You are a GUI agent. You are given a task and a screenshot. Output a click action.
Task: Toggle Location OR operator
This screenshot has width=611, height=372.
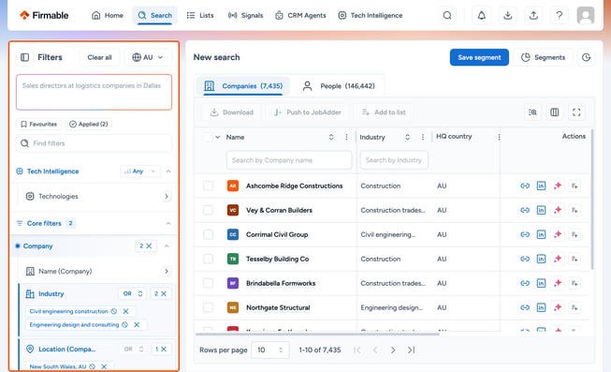[x=134, y=349]
